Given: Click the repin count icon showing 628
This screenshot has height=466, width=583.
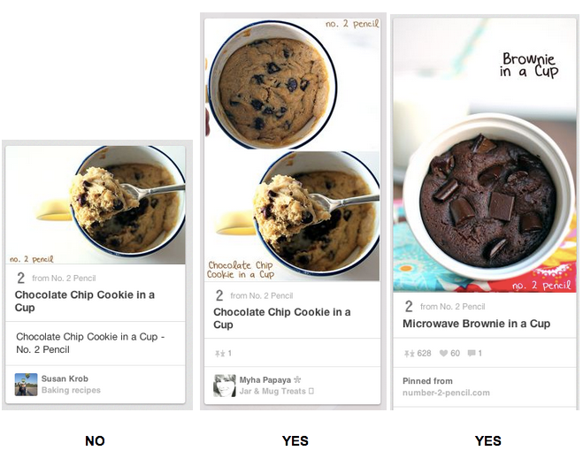Looking at the screenshot, I should point(410,354).
